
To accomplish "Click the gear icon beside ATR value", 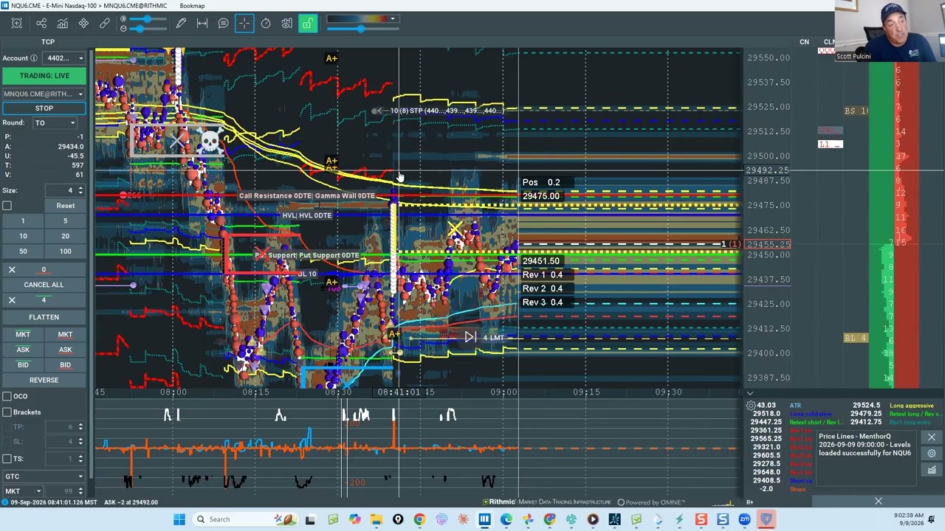I will [x=751, y=406].
